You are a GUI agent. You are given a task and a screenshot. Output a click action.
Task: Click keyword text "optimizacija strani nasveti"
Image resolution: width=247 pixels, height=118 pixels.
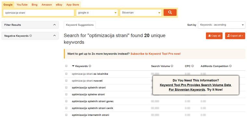tap(87, 81)
